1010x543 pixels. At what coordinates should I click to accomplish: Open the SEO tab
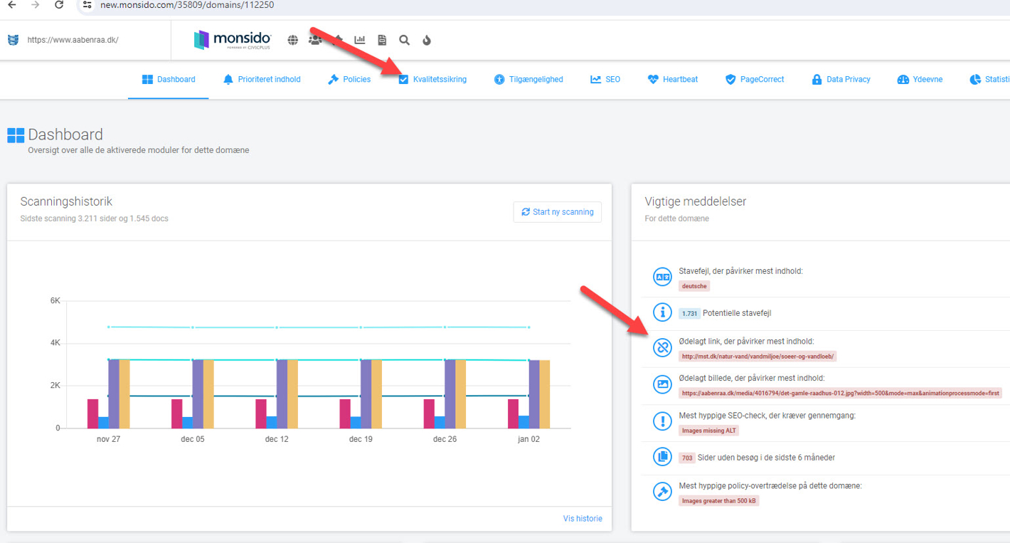coord(605,80)
